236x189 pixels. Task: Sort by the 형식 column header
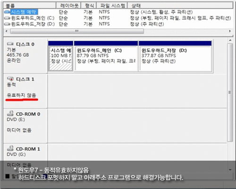point(89,6)
